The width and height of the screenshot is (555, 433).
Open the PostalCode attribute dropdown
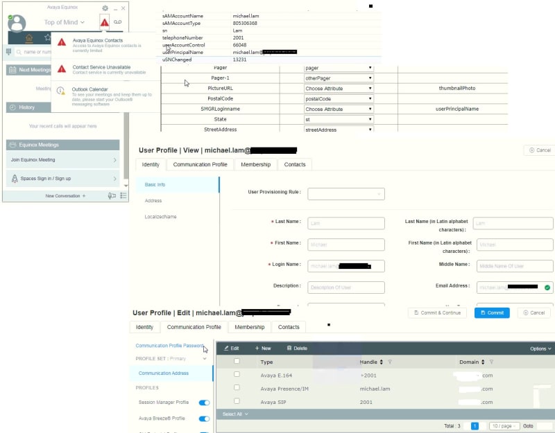click(339, 98)
